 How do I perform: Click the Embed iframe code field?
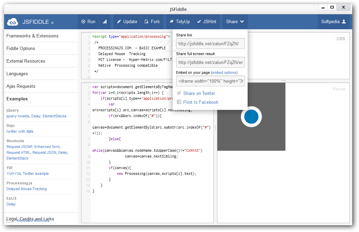point(210,81)
